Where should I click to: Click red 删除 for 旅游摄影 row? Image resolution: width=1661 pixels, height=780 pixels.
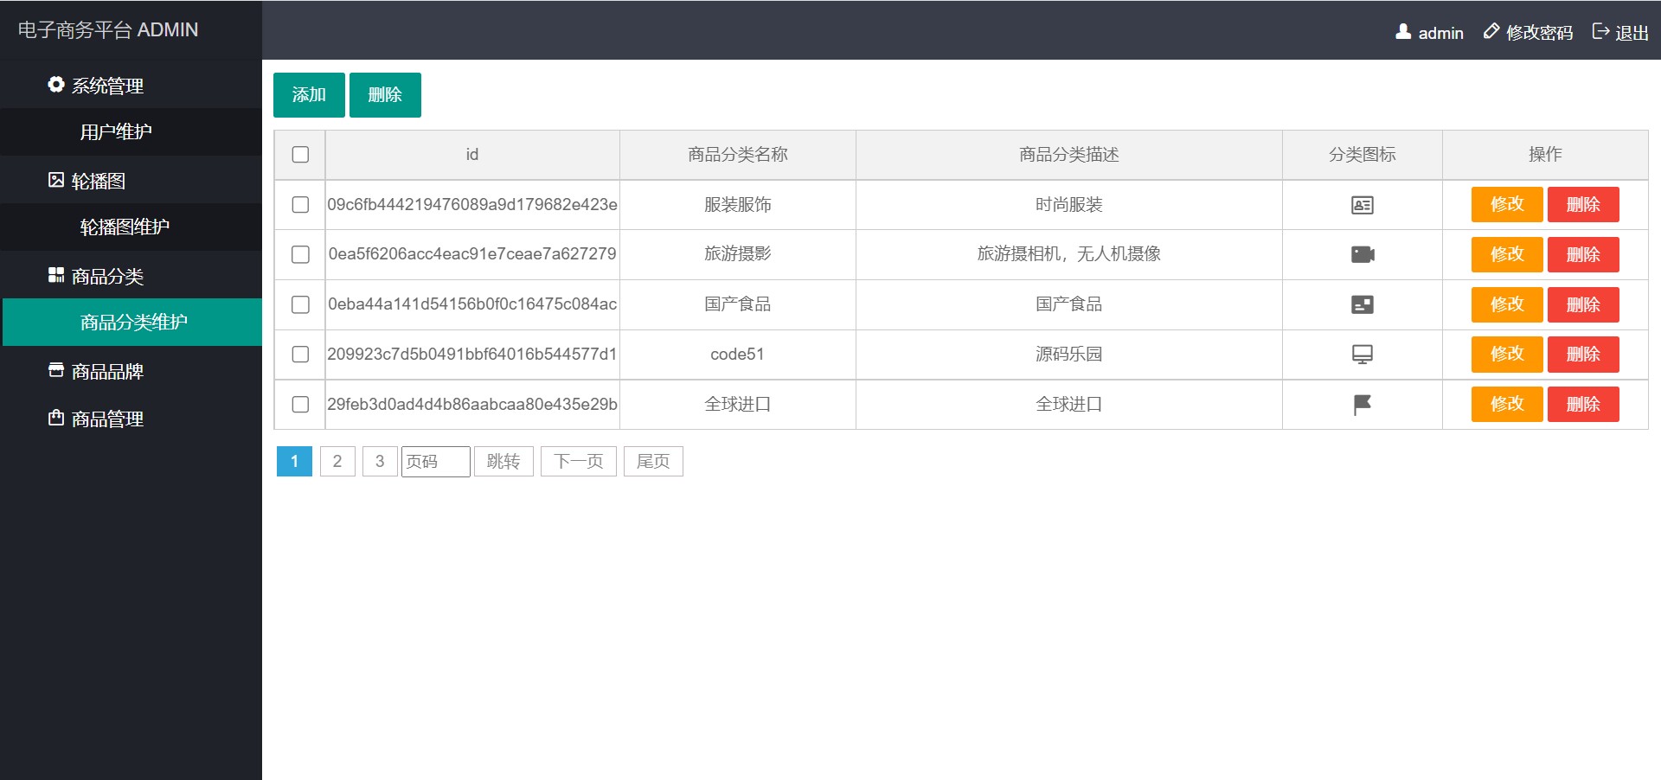[1583, 254]
